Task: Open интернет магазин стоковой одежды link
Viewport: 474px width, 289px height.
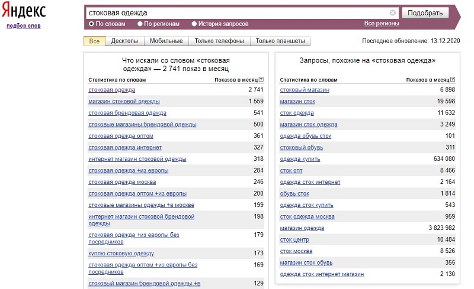Action: click(137, 159)
